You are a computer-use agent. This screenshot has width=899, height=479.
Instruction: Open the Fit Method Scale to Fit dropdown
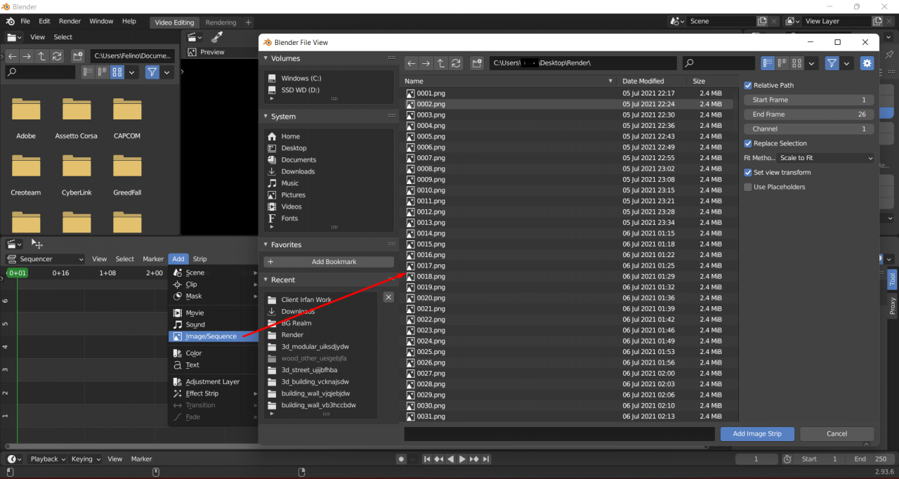[x=826, y=158]
